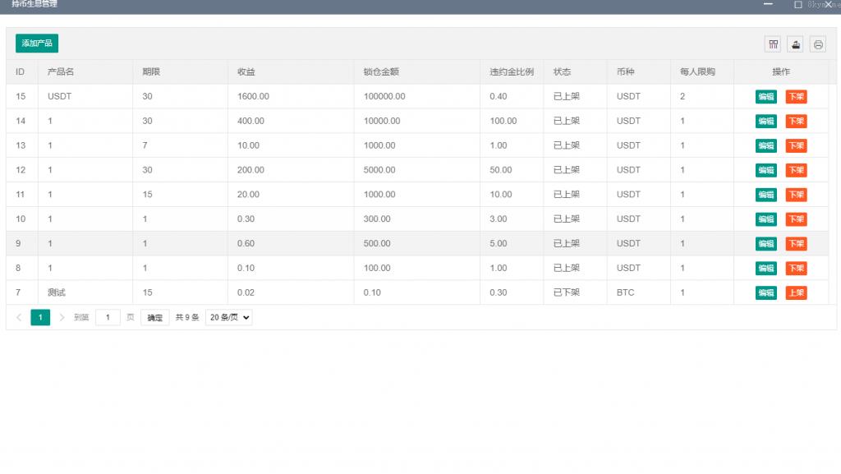Click 下架 for the ID 12 row
The image size is (841, 474).
click(796, 170)
